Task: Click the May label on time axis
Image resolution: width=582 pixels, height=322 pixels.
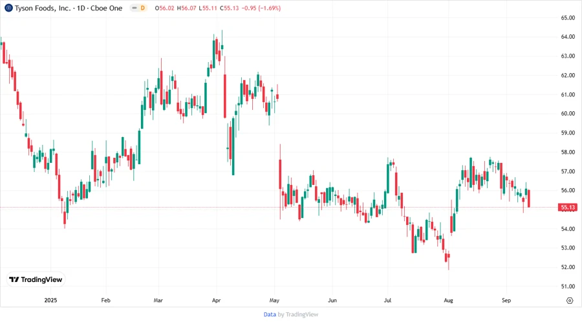Action: 274,300
